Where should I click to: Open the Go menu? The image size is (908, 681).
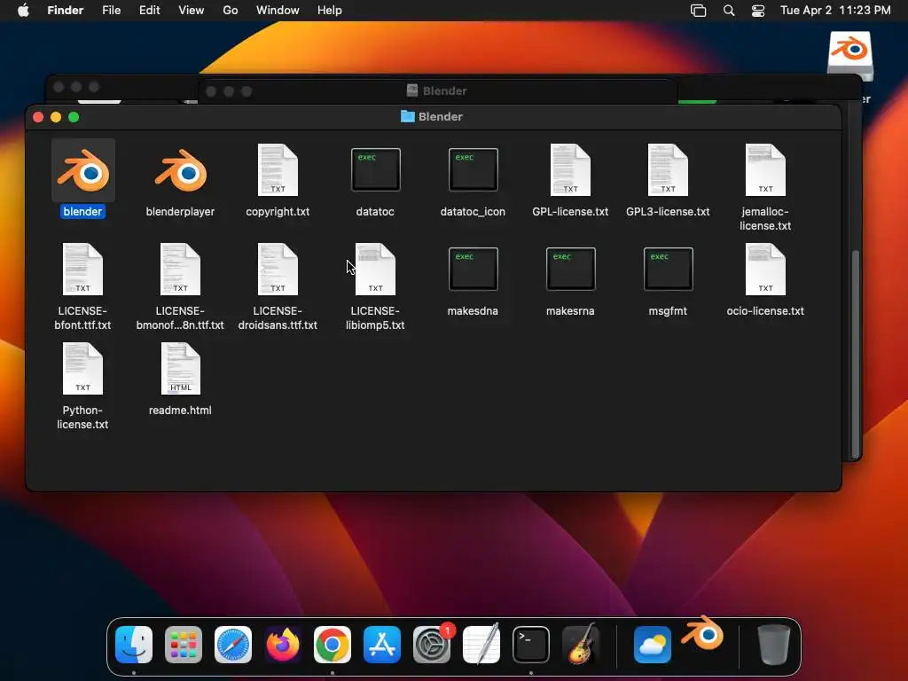click(231, 10)
